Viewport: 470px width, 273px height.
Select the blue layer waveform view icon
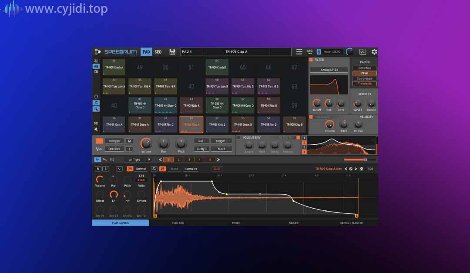tap(97, 160)
